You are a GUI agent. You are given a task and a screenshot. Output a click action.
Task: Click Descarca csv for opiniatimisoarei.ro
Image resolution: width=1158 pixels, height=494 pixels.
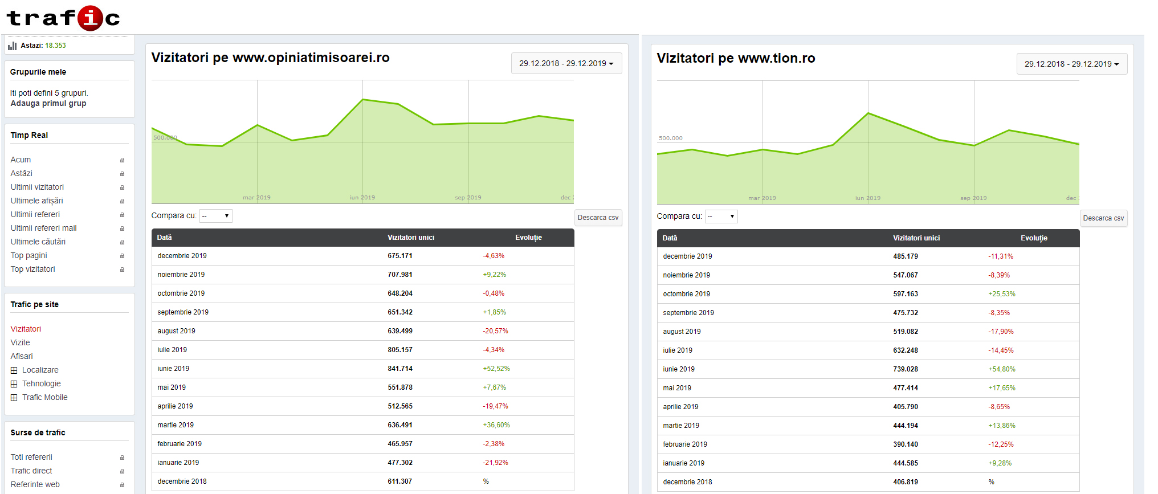598,218
